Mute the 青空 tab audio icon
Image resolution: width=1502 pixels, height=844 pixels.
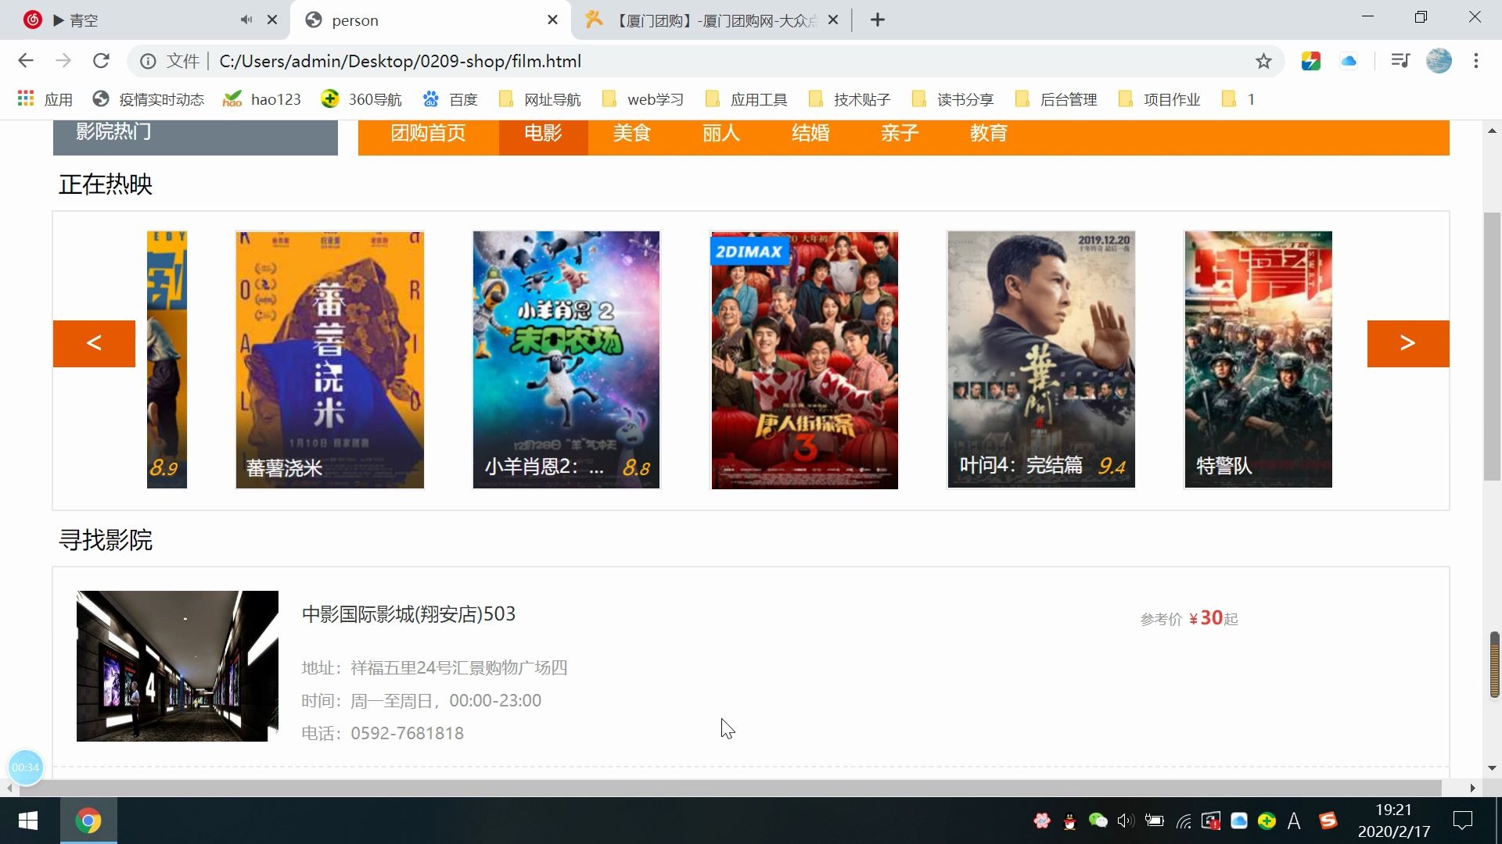(x=246, y=20)
